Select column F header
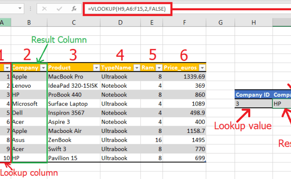This screenshot has width=291, height=179. (x=184, y=22)
